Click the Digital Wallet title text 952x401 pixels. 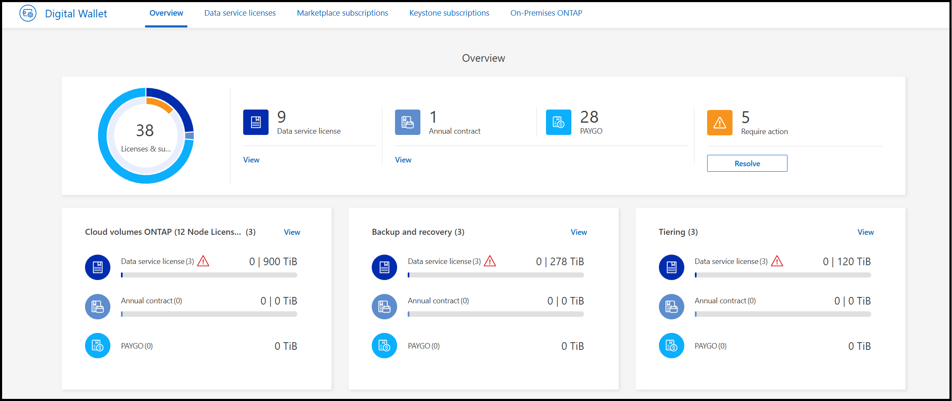click(76, 14)
